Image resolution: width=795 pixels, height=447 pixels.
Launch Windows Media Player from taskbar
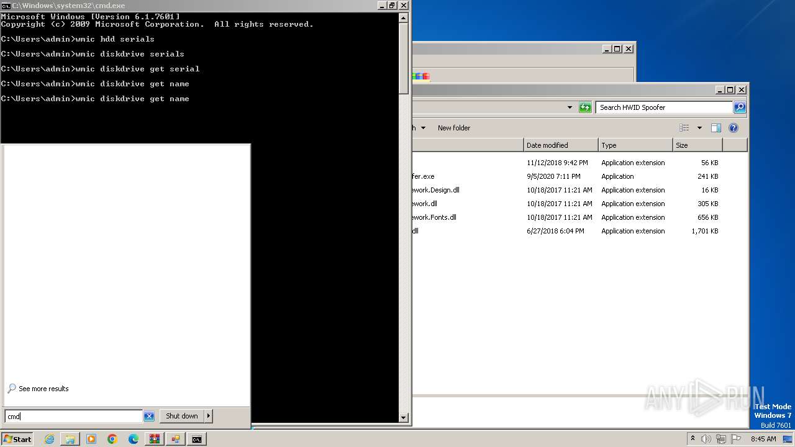point(91,439)
